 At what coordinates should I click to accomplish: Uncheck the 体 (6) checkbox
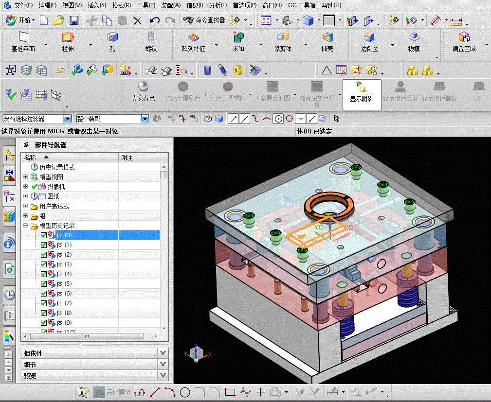[x=43, y=294]
